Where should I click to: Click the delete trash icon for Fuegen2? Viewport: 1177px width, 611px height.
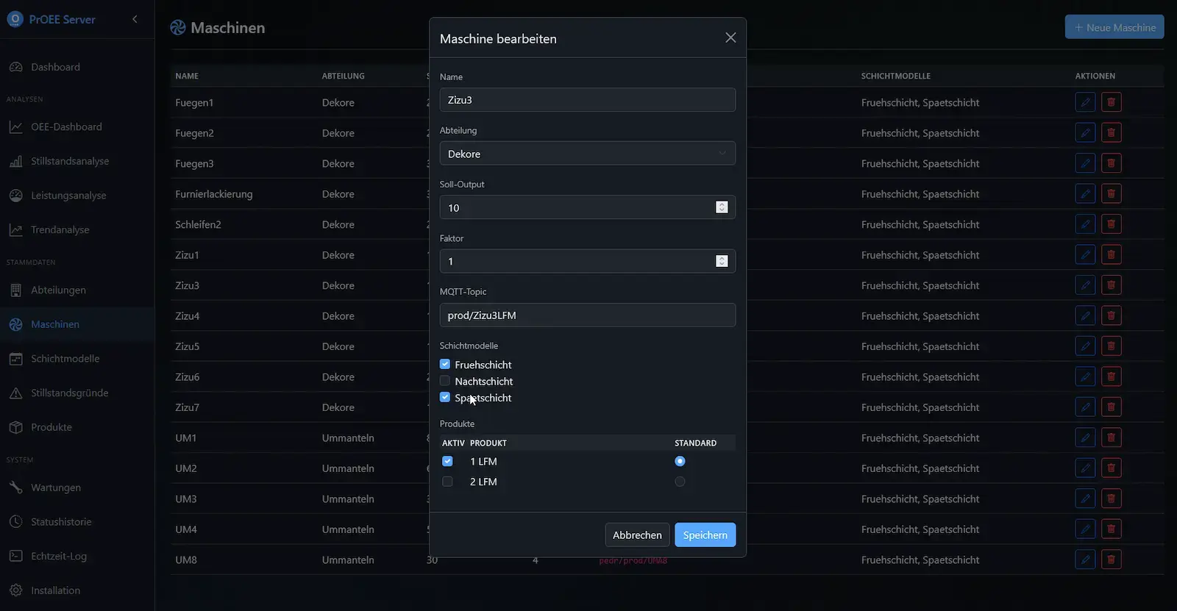(x=1111, y=133)
